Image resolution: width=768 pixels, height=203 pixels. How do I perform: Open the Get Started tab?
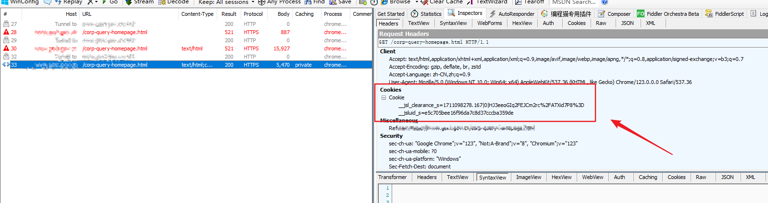[x=391, y=14]
